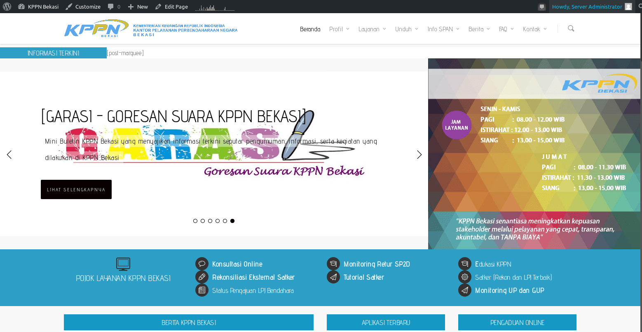Open the notification icon in admin bar
The width and height of the screenshot is (642, 332).
(x=541, y=7)
